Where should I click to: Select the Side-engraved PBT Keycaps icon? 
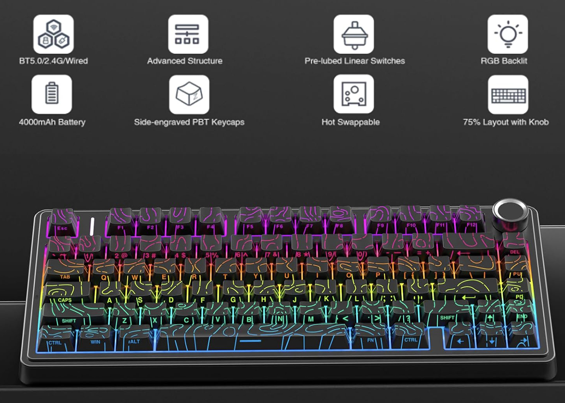click(190, 94)
